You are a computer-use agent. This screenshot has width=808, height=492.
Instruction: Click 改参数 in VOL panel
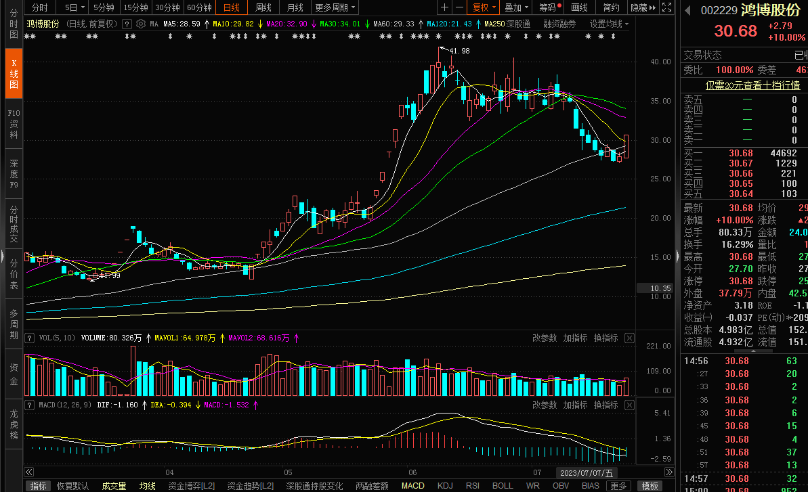click(544, 338)
